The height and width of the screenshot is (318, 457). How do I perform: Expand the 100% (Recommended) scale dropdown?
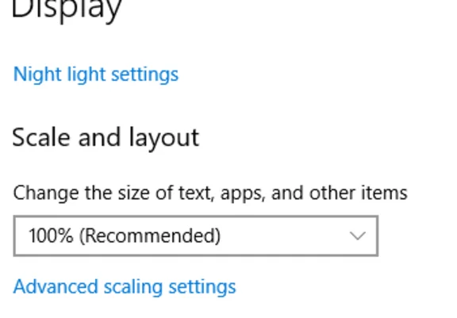[x=196, y=236]
